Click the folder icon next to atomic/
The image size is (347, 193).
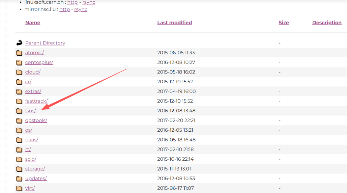[x=19, y=53]
